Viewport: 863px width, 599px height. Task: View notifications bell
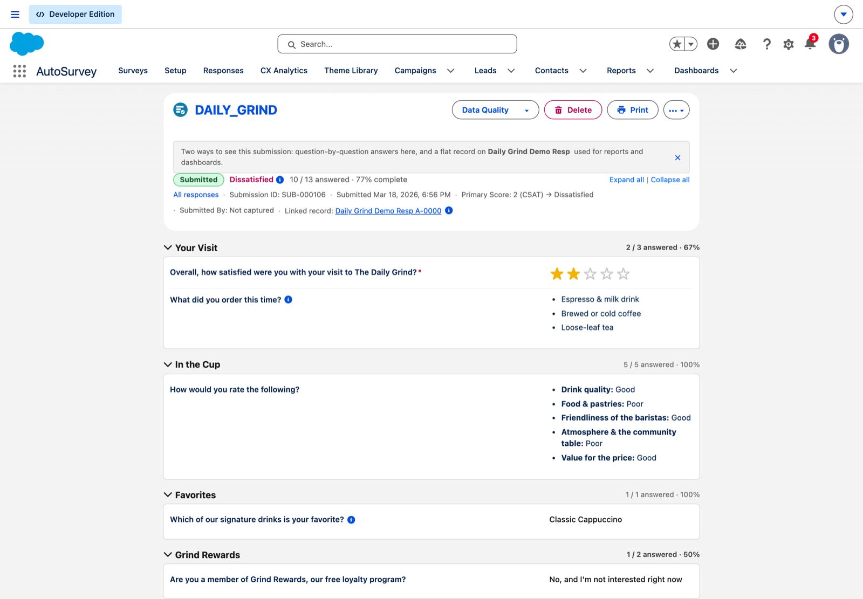coord(810,44)
